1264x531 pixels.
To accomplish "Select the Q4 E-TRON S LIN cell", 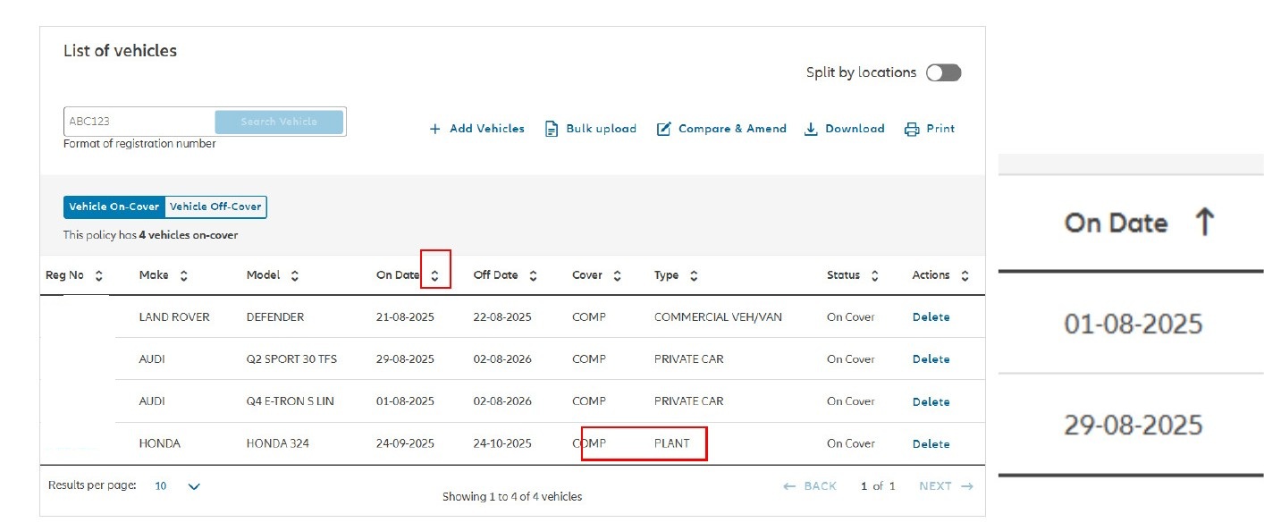I will pyautogui.click(x=291, y=401).
